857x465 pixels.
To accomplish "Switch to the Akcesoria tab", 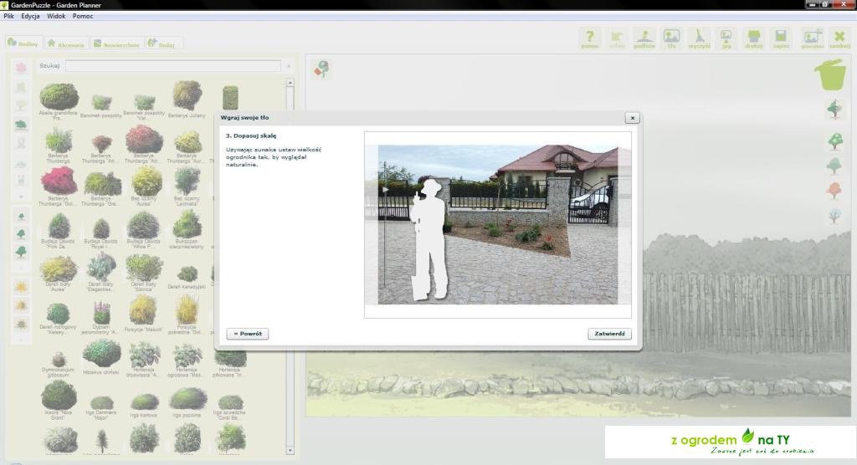I will point(67,43).
